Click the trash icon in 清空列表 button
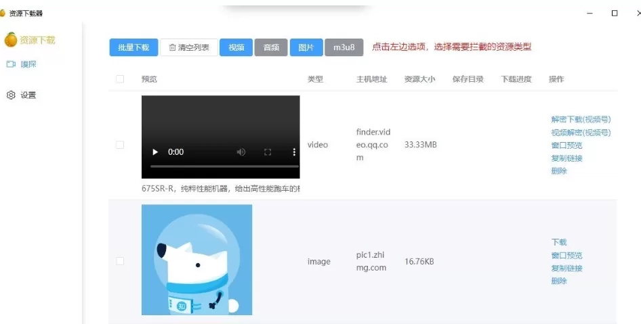 [172, 47]
